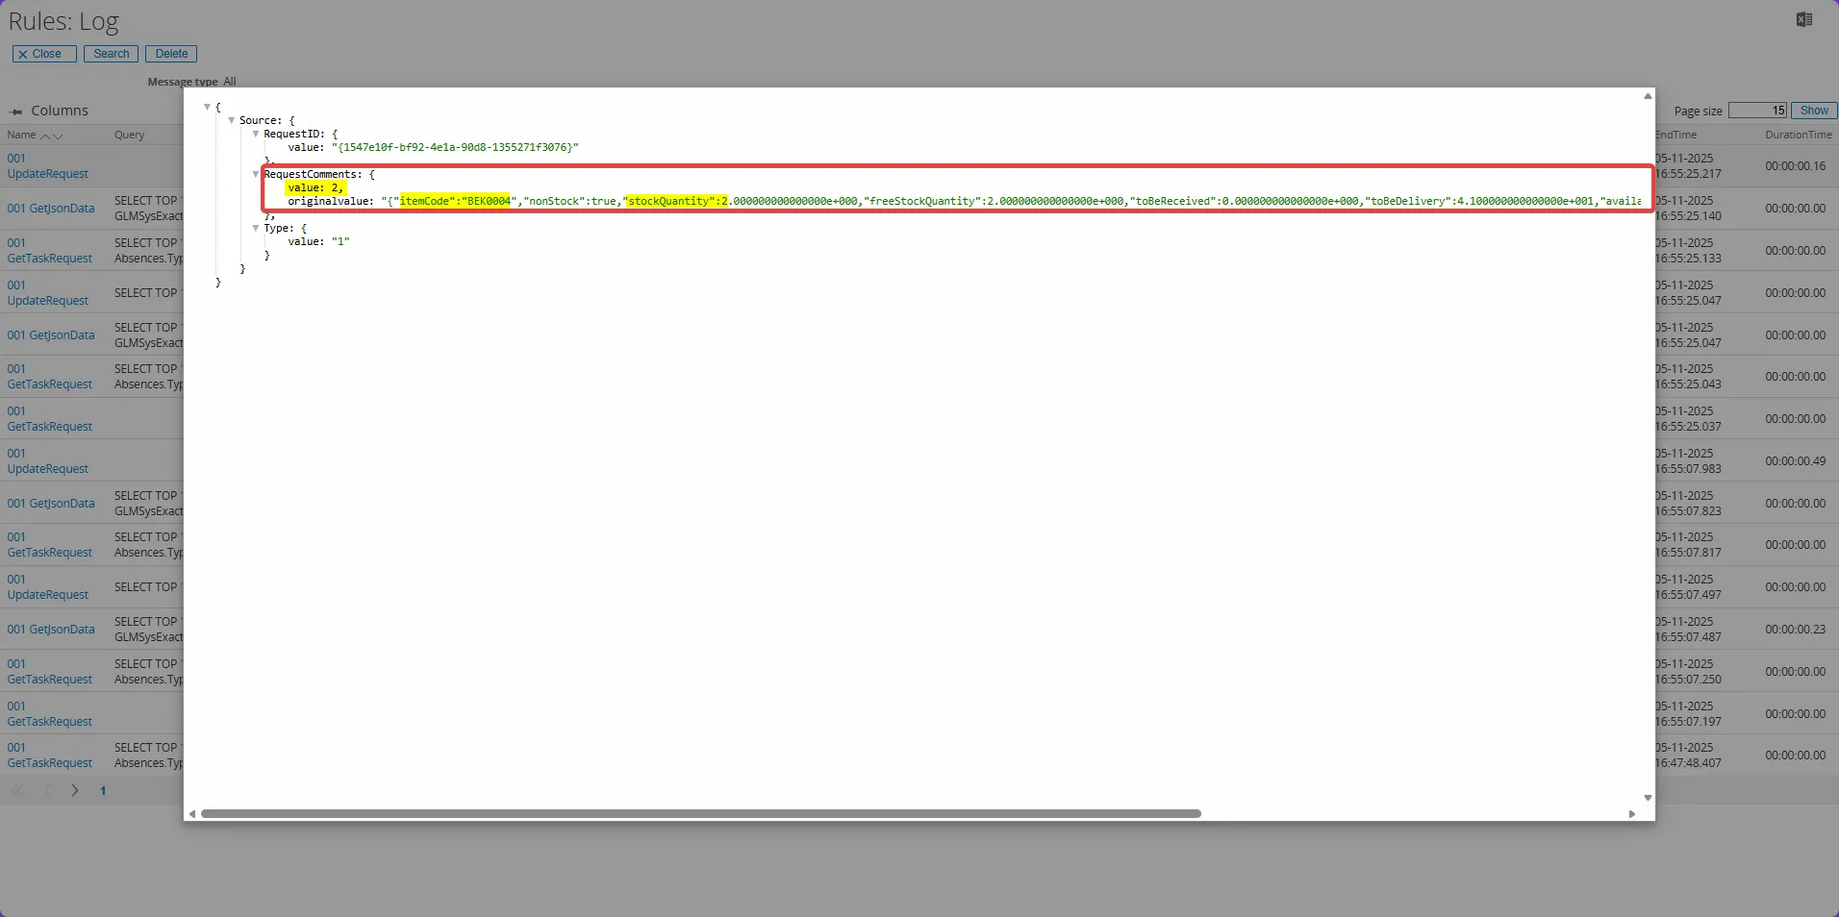Click the Show button beside Page size
The height and width of the screenshot is (917, 1839).
pos(1816,111)
